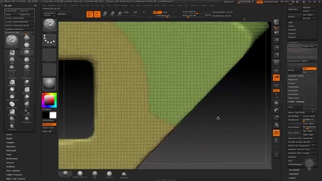Click the Floor icon on right shelf
322x181 pixels.
coord(276,70)
